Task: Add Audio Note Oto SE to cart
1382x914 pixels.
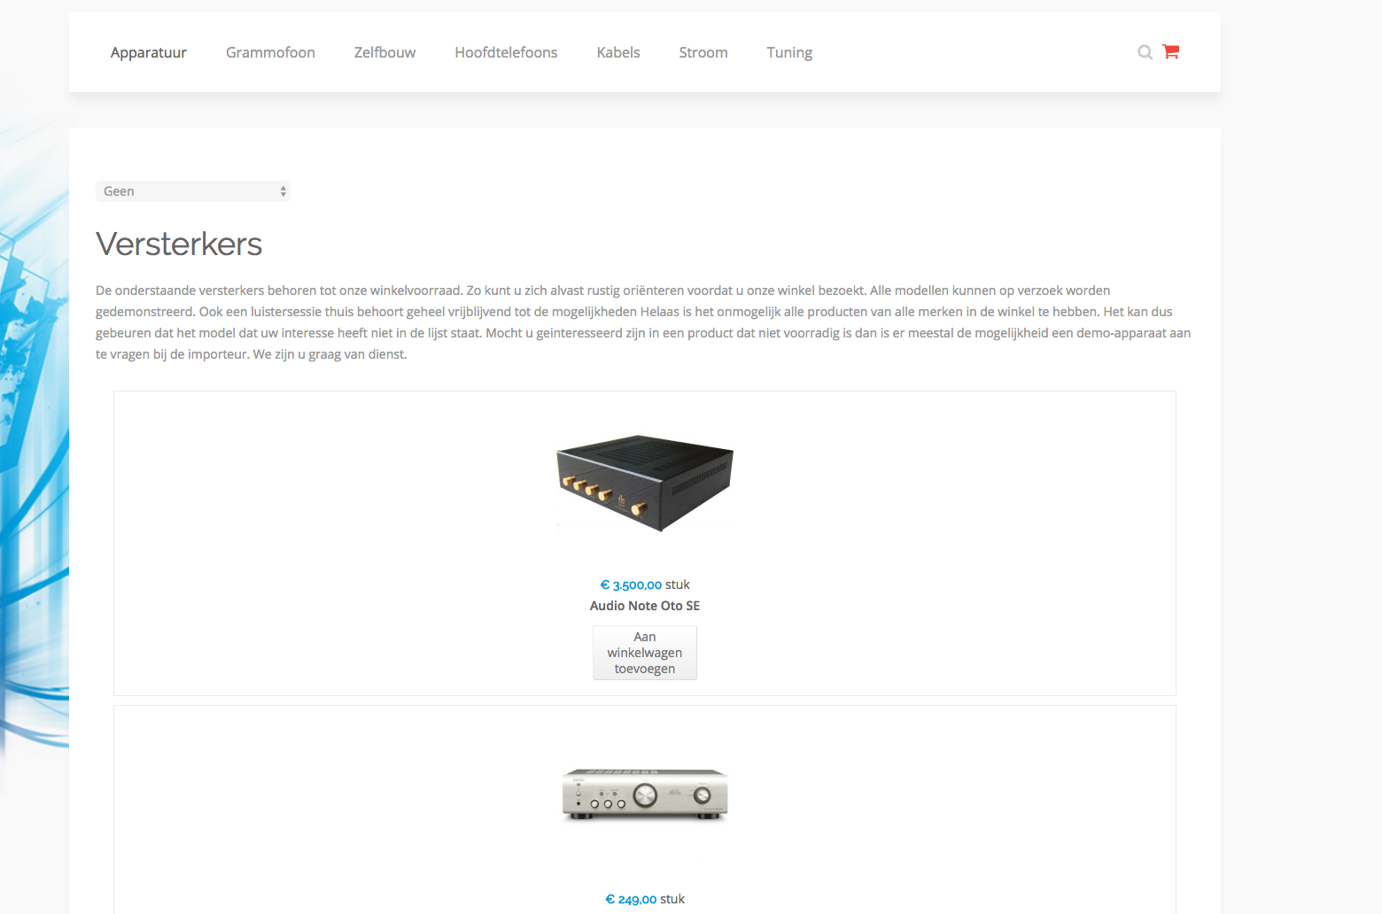Action: 645,653
